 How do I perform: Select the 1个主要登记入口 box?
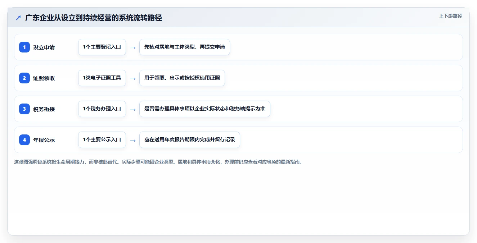tap(102, 47)
